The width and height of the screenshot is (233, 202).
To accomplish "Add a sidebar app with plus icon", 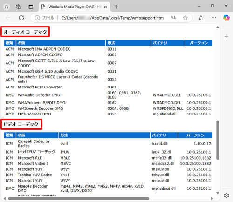I will point(226,36).
